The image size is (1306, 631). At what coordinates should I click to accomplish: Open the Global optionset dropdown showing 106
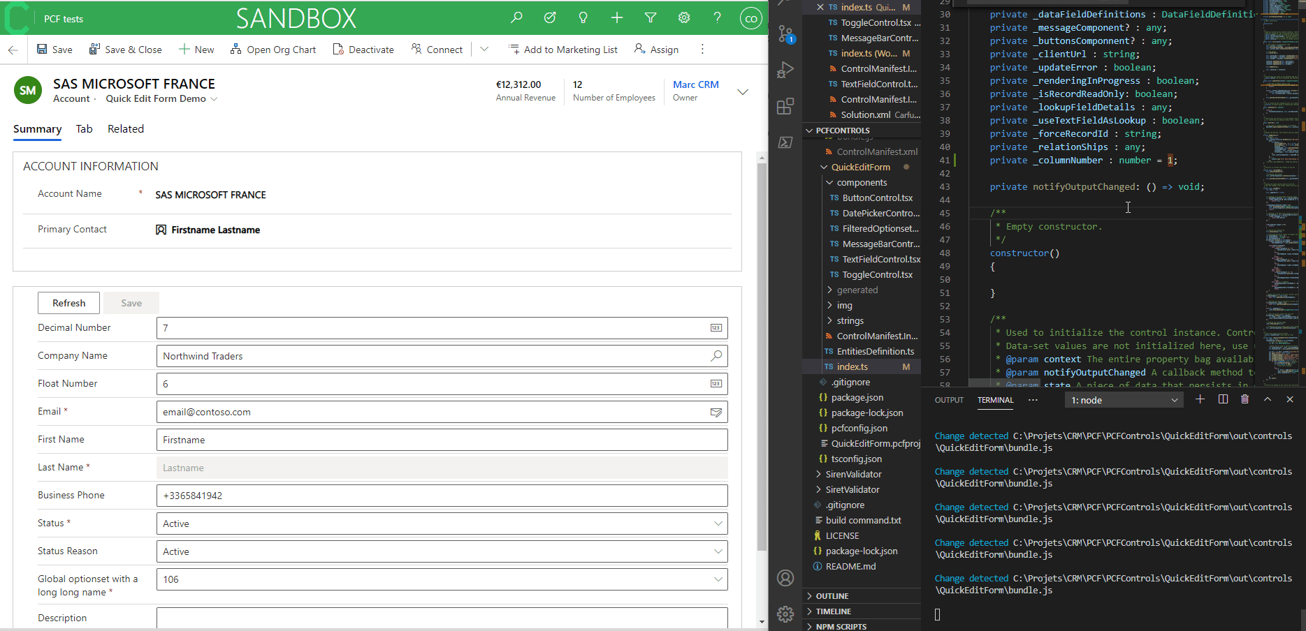[x=442, y=579]
